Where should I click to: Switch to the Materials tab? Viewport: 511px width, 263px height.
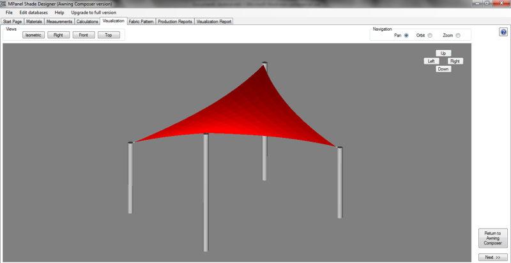(34, 21)
